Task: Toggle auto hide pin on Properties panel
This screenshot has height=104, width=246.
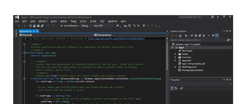Action: (x=227, y=80)
